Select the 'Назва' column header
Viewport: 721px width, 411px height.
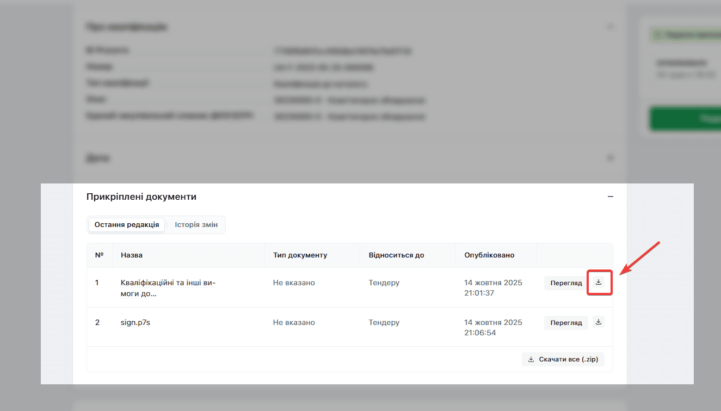click(x=132, y=255)
